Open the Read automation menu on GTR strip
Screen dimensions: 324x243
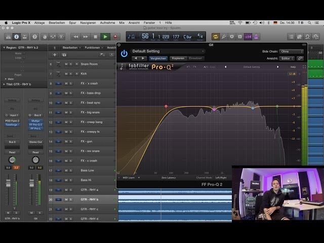pyautogui.click(x=12, y=152)
